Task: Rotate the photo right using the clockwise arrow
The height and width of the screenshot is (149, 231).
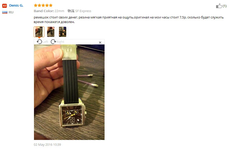Action: pyautogui.click(x=53, y=42)
